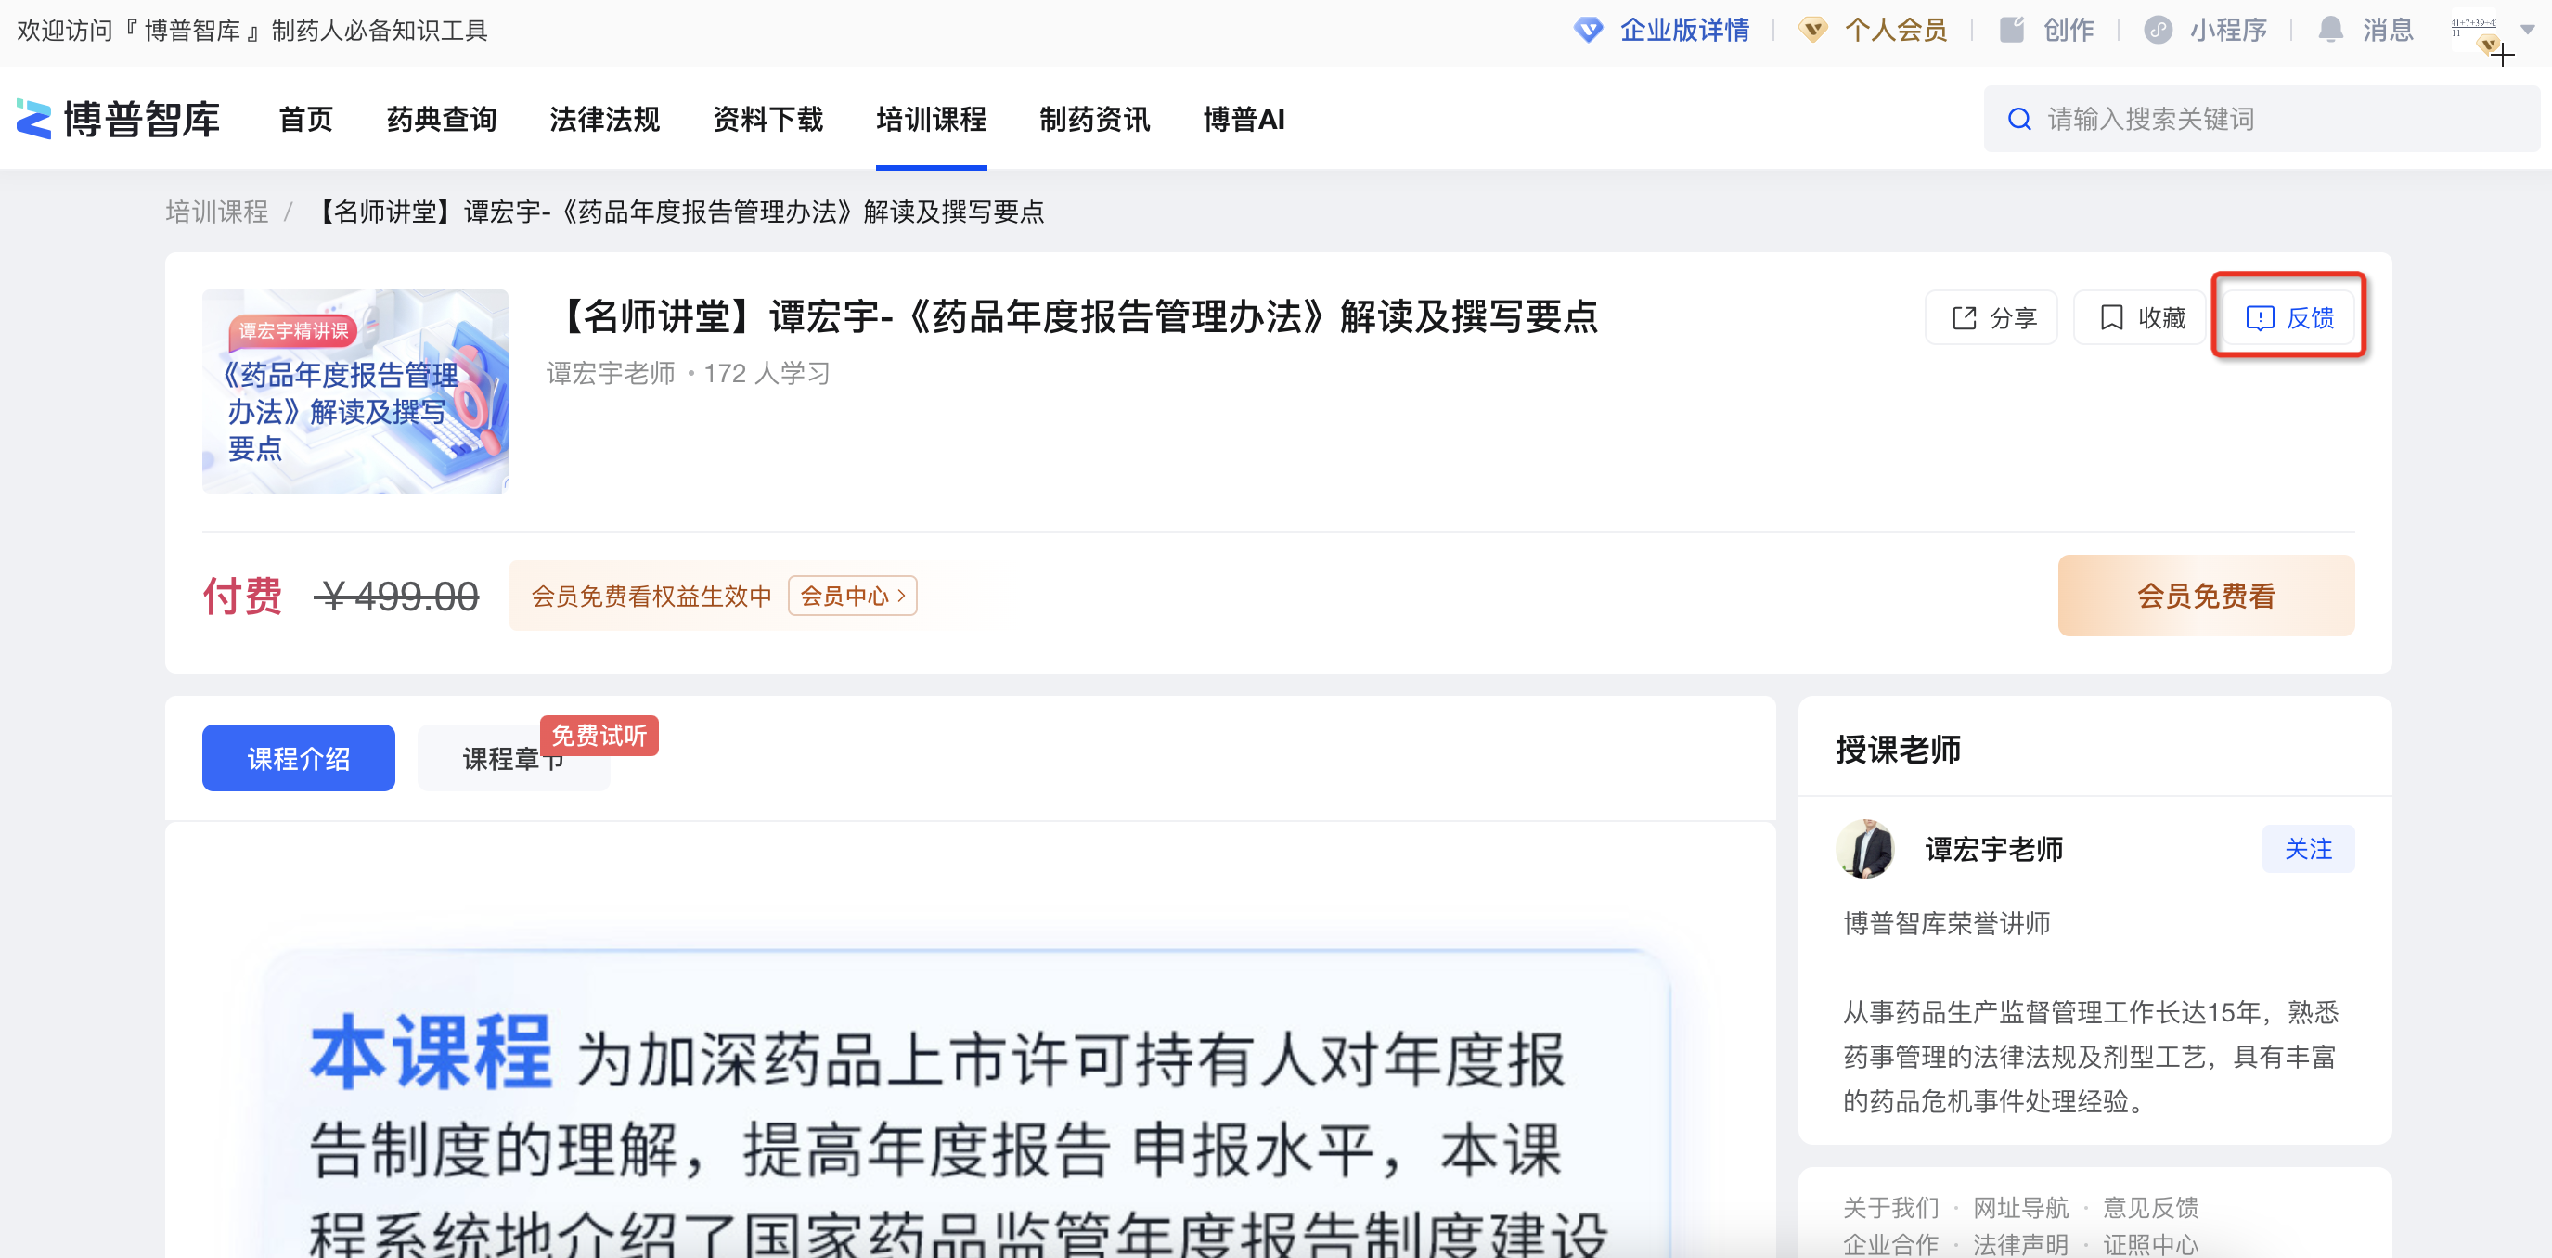Image resolution: width=2552 pixels, height=1258 pixels.
Task: Go to 法律法规 section
Action: click(x=605, y=120)
